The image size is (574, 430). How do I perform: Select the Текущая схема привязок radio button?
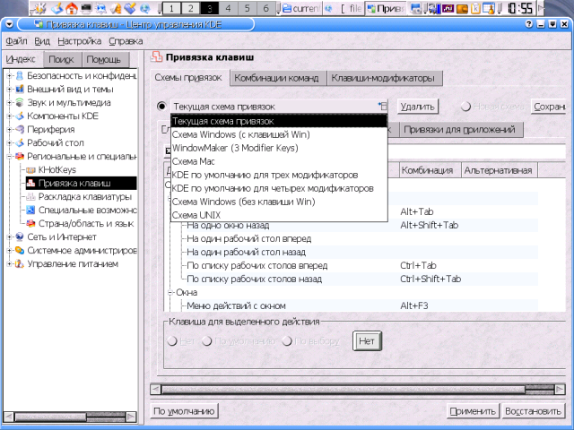click(161, 107)
